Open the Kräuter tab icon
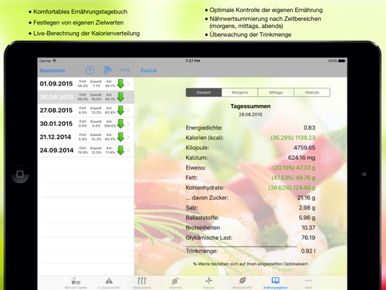Viewport: 386px width, 290px height. 209,281
